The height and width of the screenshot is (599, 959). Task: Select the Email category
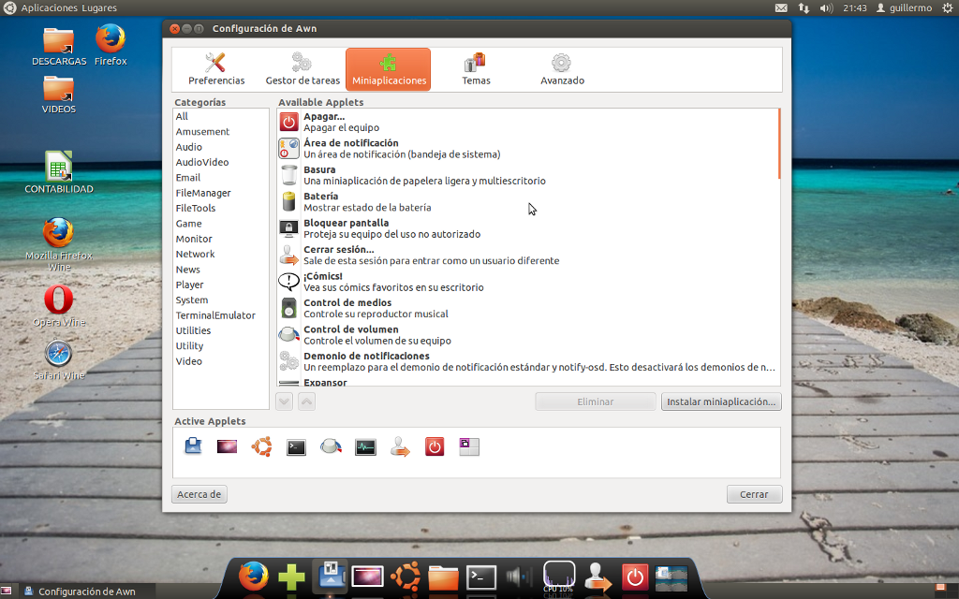tap(187, 177)
